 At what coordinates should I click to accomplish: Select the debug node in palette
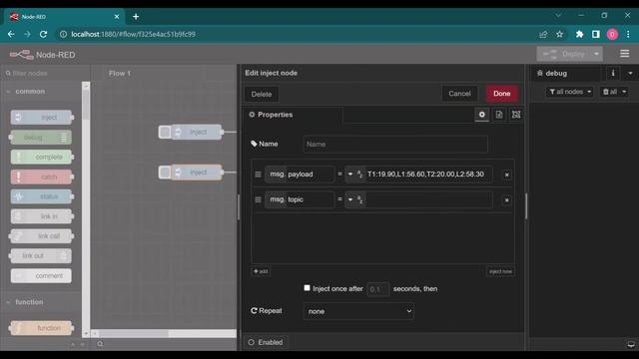40,138
